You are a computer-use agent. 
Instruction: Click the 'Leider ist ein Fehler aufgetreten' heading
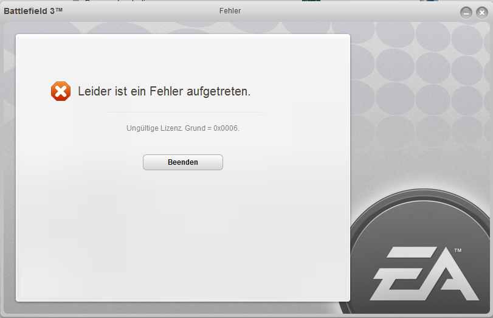(164, 92)
